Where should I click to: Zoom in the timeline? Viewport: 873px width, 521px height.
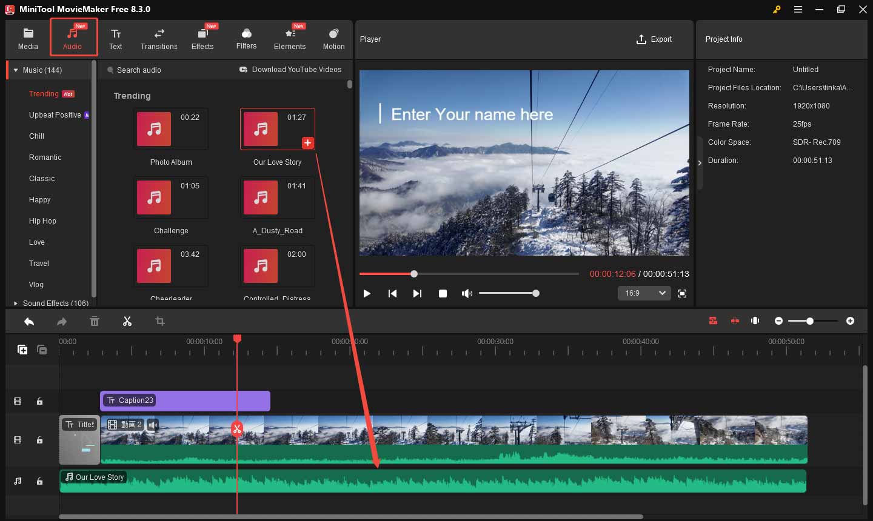pyautogui.click(x=851, y=321)
